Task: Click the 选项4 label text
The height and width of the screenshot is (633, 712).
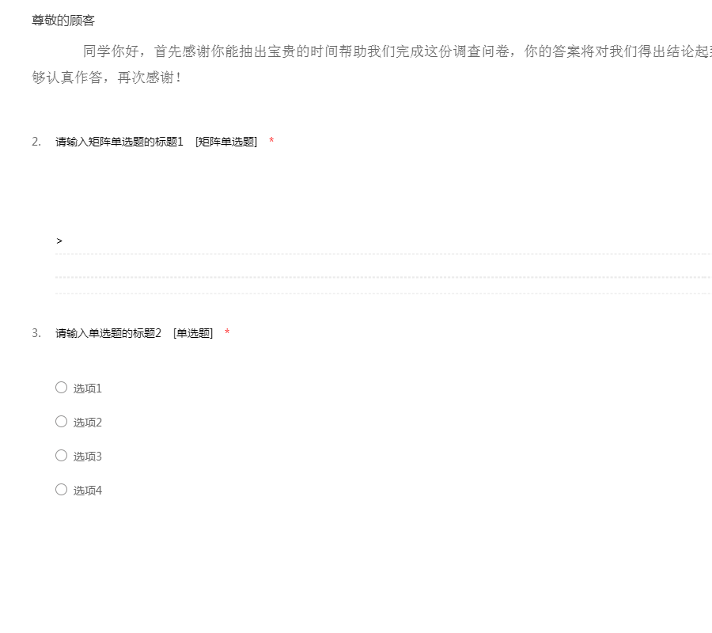Action: coord(88,491)
